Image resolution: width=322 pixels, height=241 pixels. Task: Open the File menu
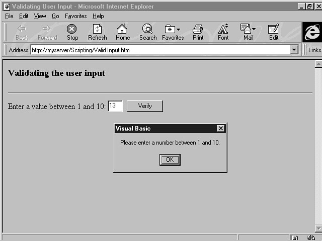point(9,16)
